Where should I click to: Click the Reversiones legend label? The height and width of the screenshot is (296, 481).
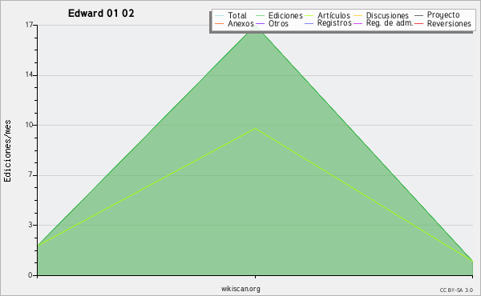[449, 23]
